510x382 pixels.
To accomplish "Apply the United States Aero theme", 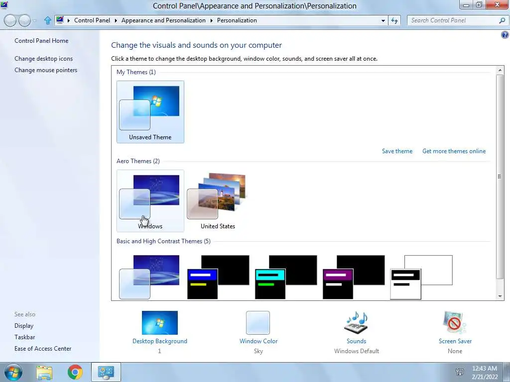I will point(218,201).
